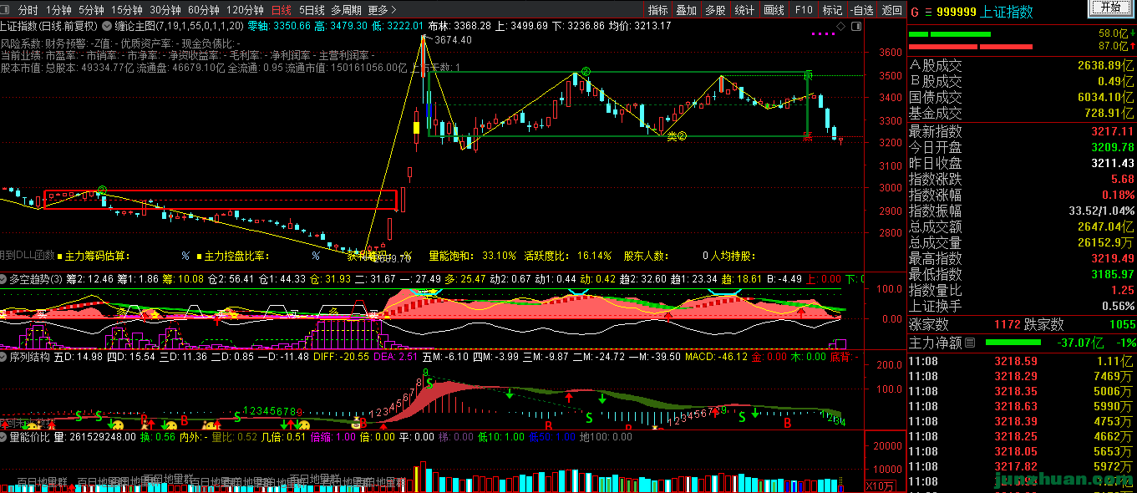The width and height of the screenshot is (1137, 493).
Task: Click the 叠加 overlay button
Action: click(x=686, y=10)
